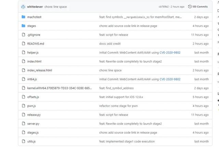This screenshot has height=147, width=219.
Task: Click the int64.js file icon
Action: pyautogui.click(x=24, y=79)
